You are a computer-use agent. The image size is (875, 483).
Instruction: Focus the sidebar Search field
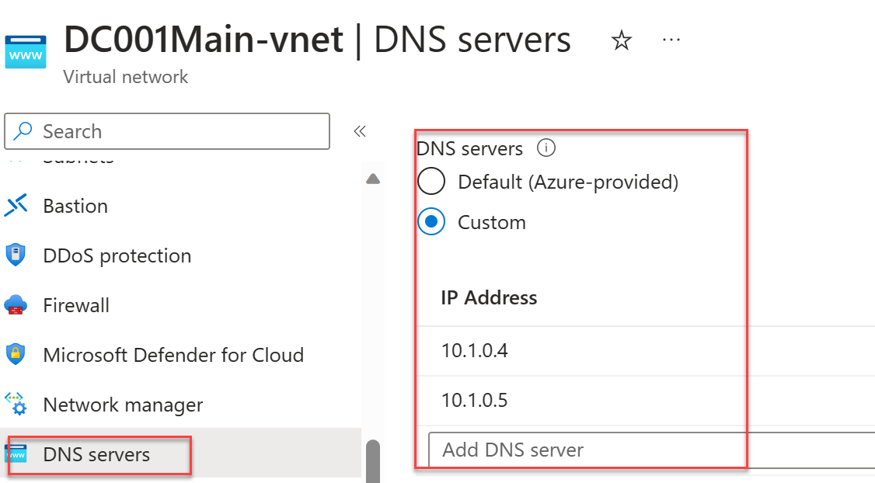point(167,132)
